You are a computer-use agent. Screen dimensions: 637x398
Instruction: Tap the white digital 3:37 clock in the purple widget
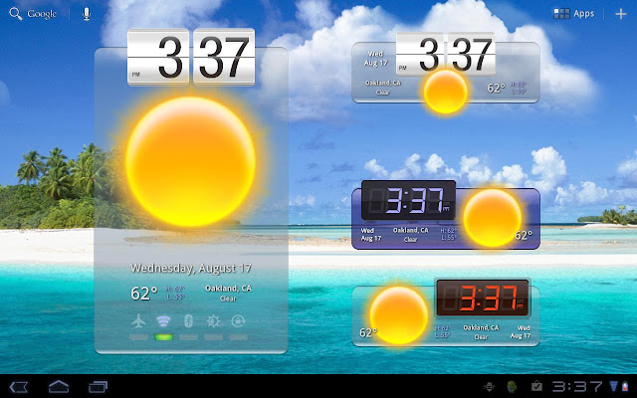[x=408, y=200]
